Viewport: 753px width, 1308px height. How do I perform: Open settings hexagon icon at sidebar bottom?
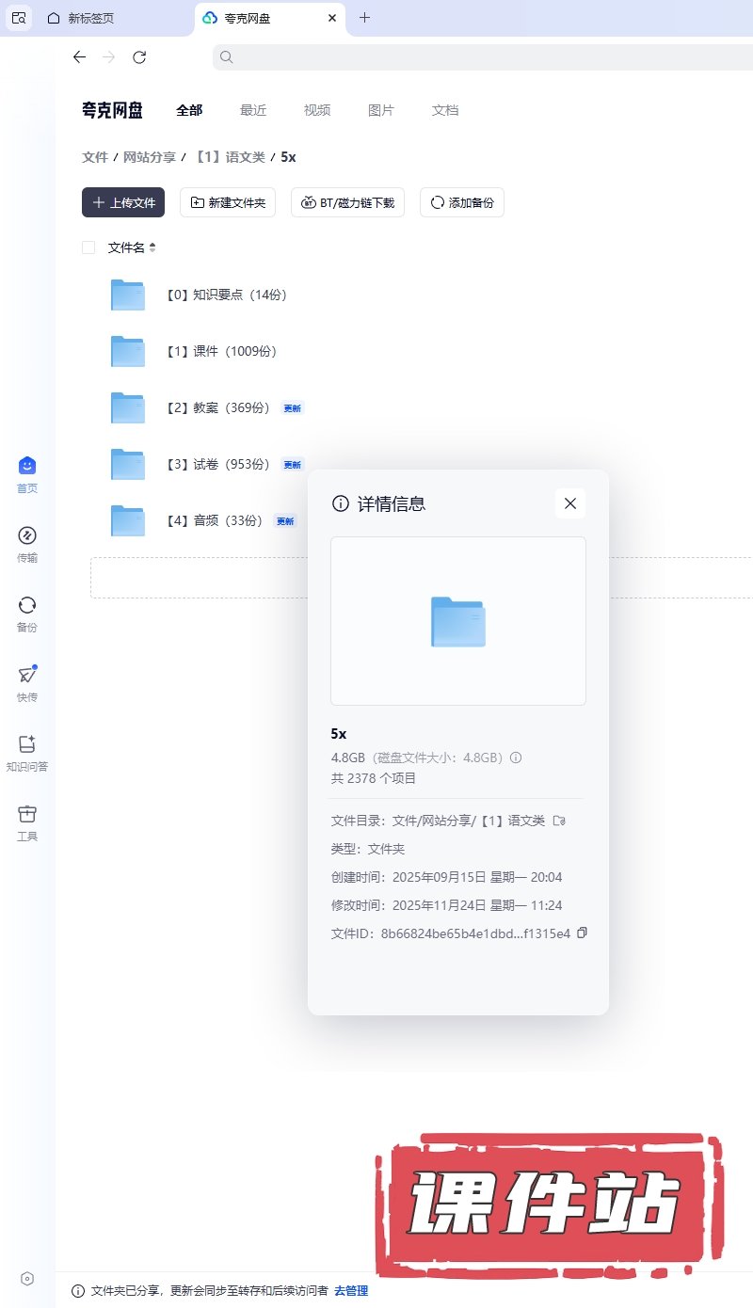[x=27, y=1278]
